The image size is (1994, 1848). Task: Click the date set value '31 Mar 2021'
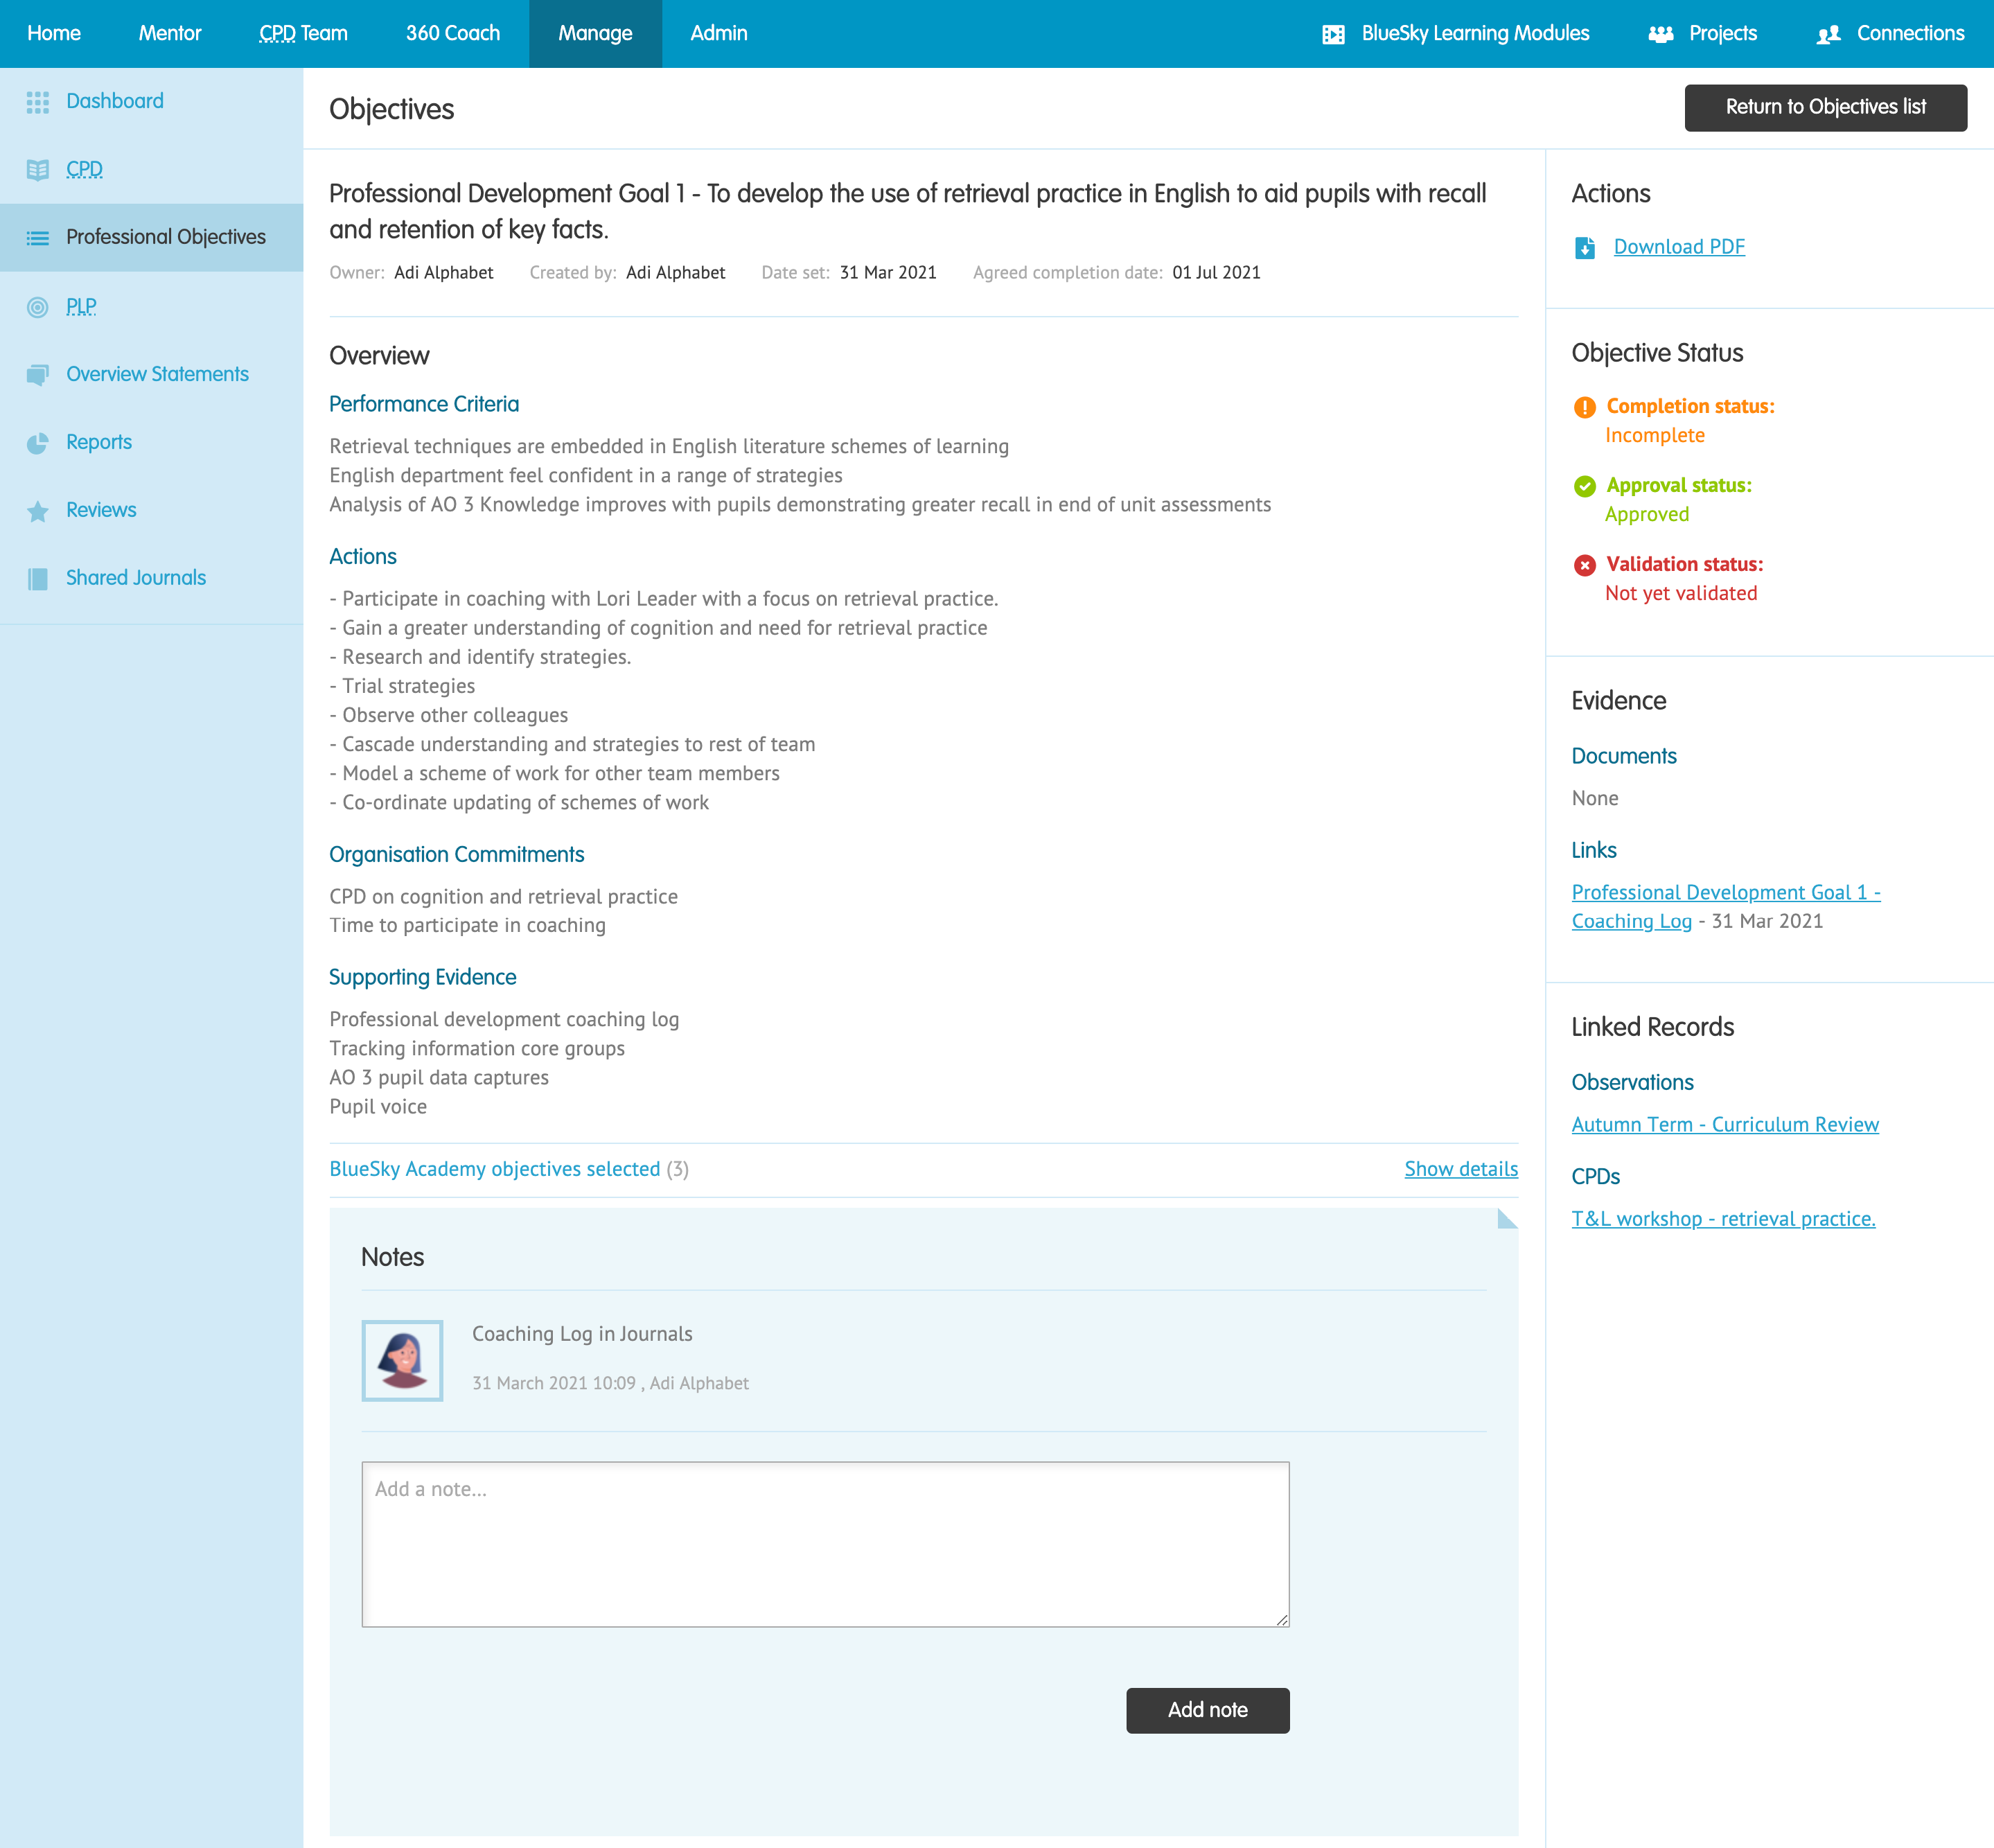[888, 273]
